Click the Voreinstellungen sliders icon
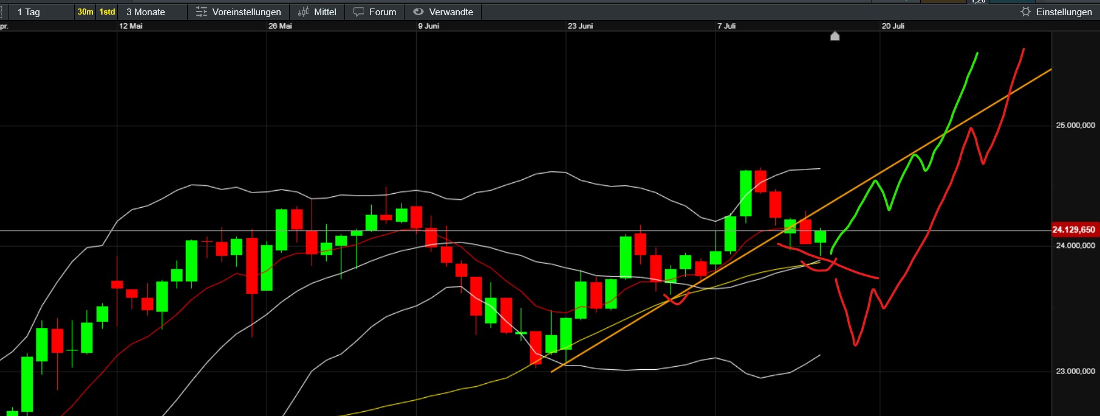This screenshot has height=416, width=1100. 202,12
